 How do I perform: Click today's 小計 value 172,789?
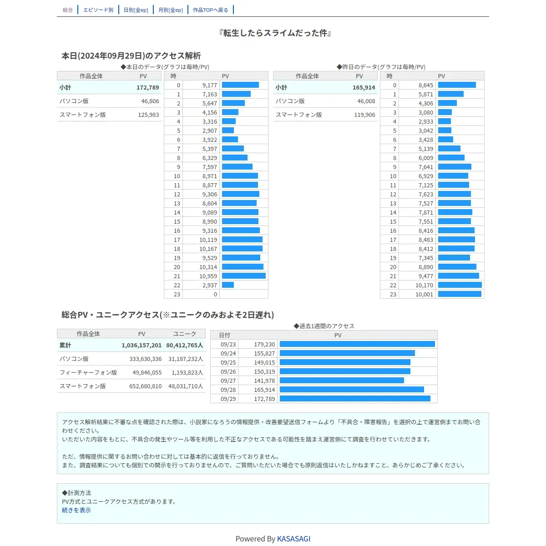tap(148, 88)
